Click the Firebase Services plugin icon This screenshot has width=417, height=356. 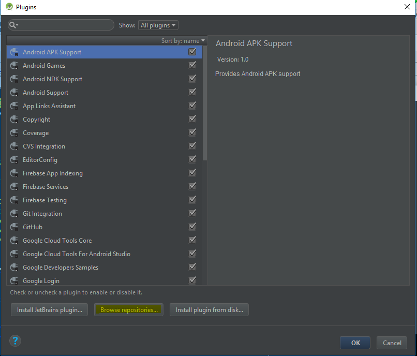pos(14,187)
